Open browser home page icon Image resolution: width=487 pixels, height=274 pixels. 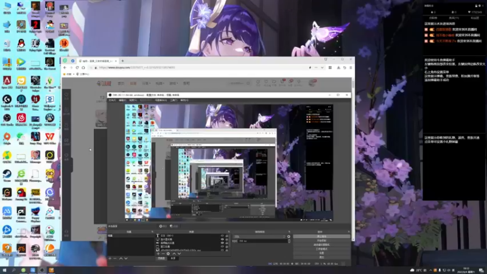[83, 68]
